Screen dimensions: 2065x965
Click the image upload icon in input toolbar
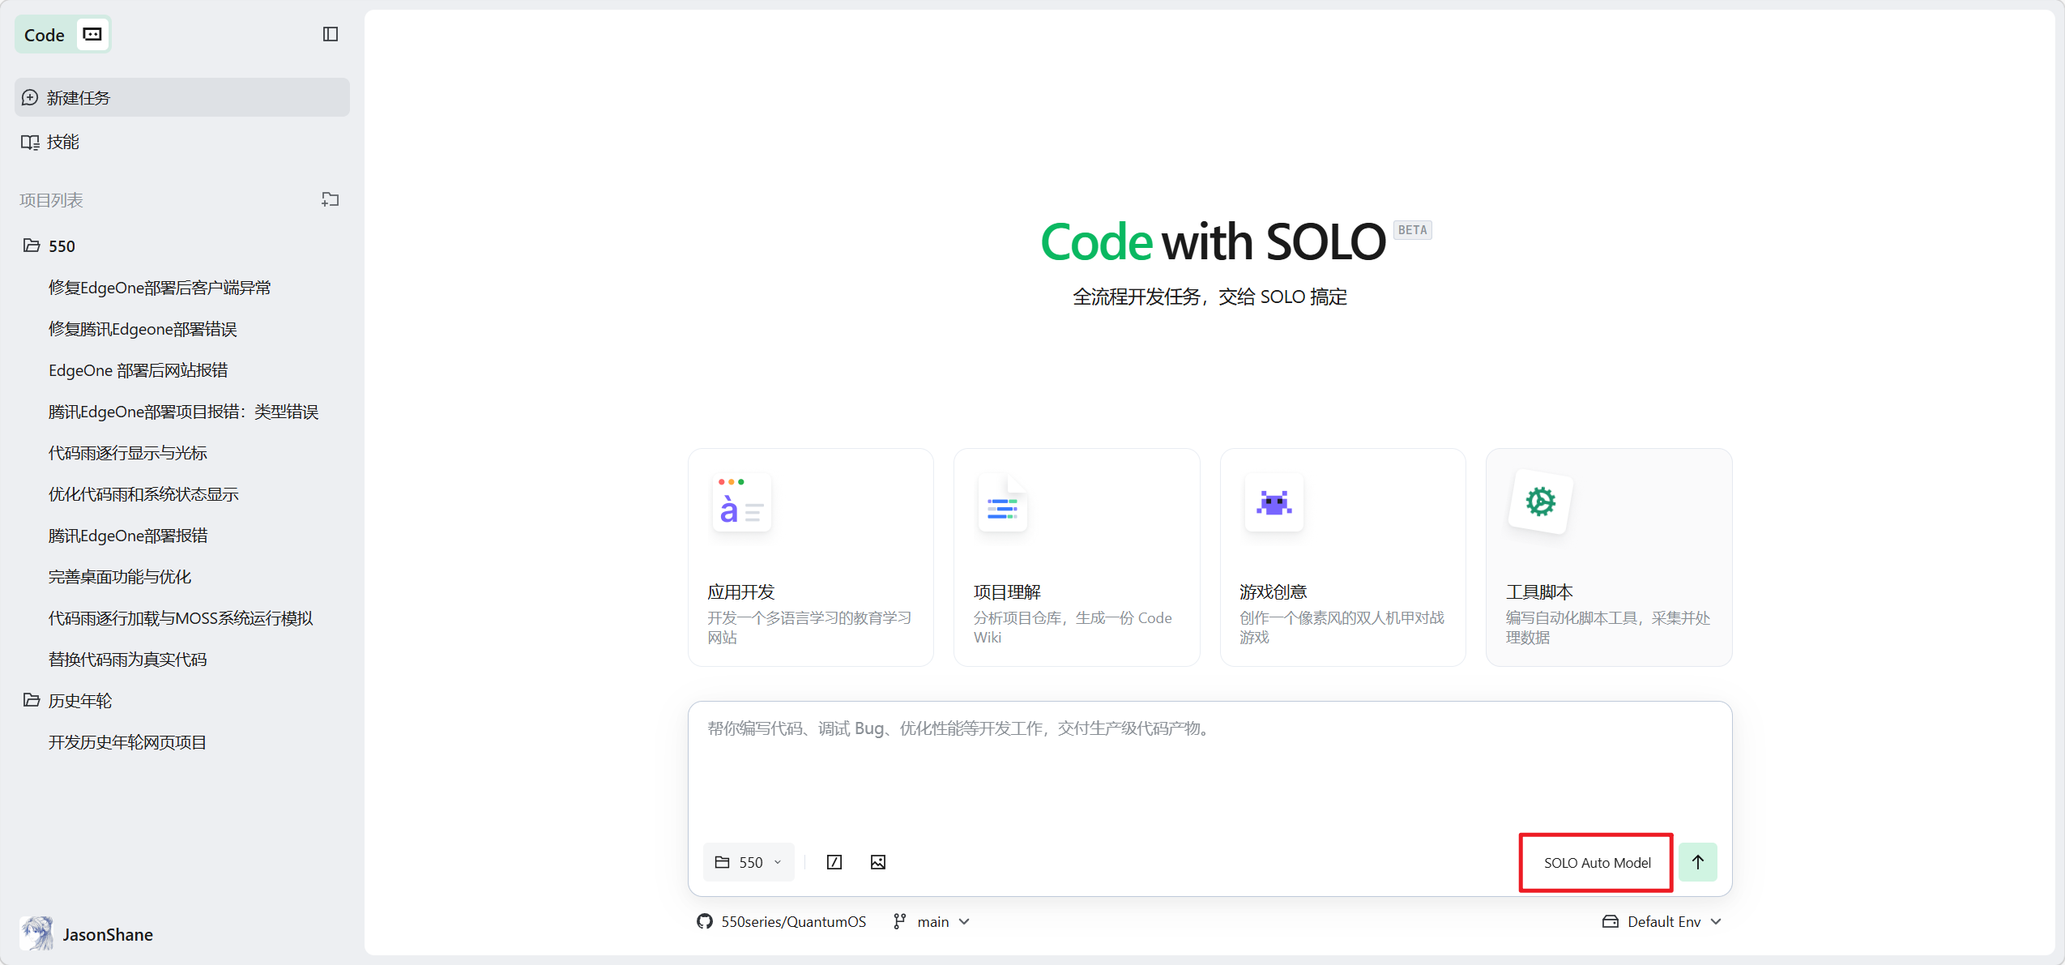pyautogui.click(x=877, y=862)
